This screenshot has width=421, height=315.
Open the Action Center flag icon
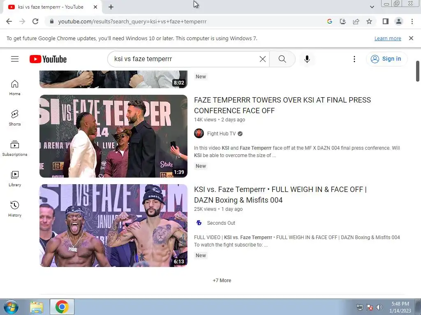[370, 307]
